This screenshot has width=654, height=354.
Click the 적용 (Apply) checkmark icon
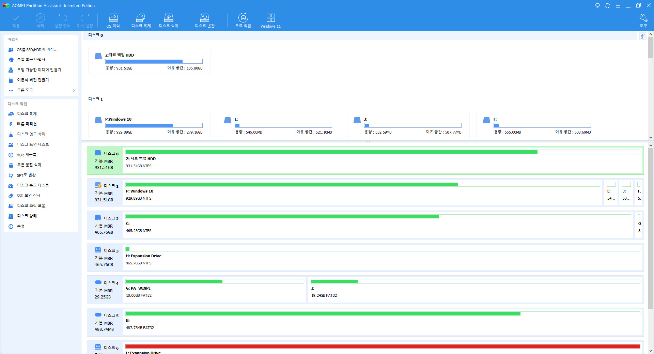point(16,18)
